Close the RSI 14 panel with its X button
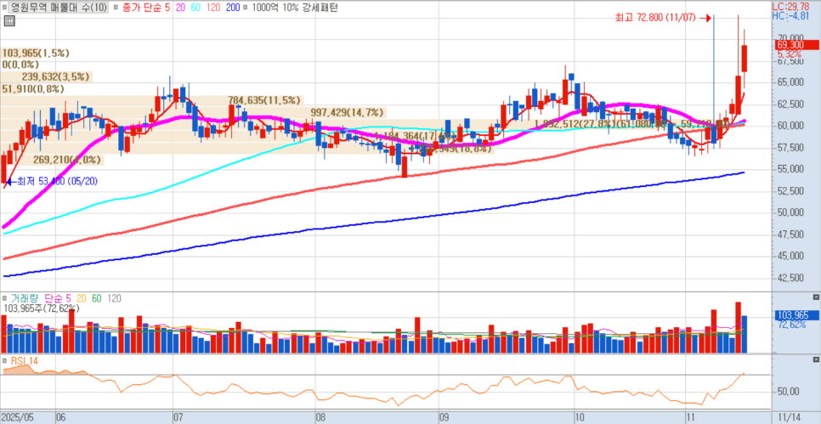 [x=815, y=360]
